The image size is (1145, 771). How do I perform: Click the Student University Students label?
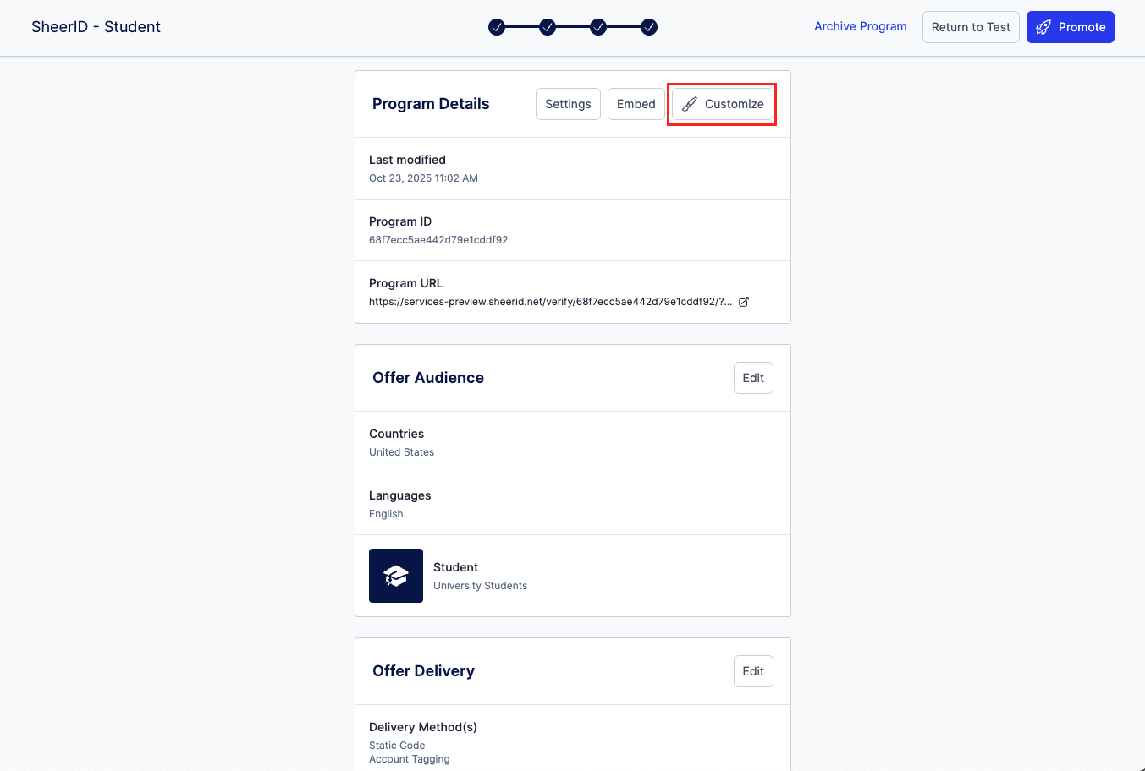pyautogui.click(x=480, y=577)
